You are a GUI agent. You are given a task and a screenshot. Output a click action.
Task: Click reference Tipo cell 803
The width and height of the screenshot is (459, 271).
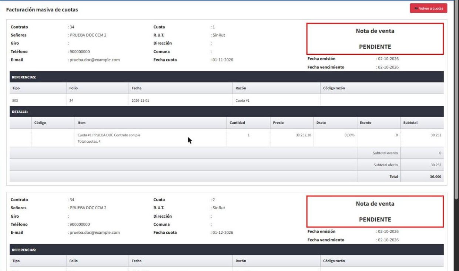15,101
